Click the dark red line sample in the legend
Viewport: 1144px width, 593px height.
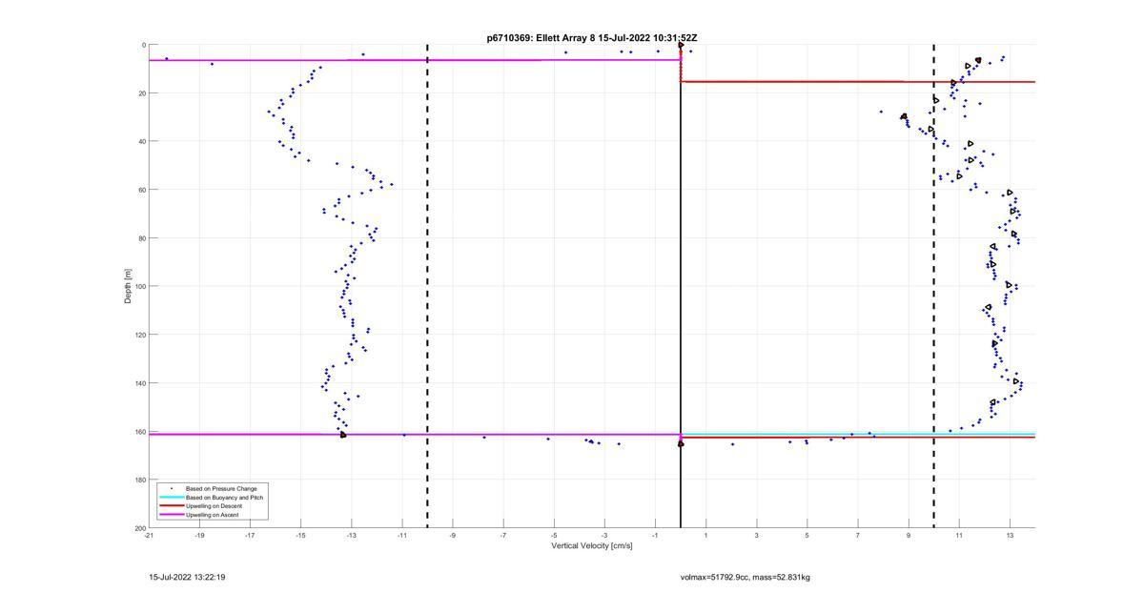point(171,506)
